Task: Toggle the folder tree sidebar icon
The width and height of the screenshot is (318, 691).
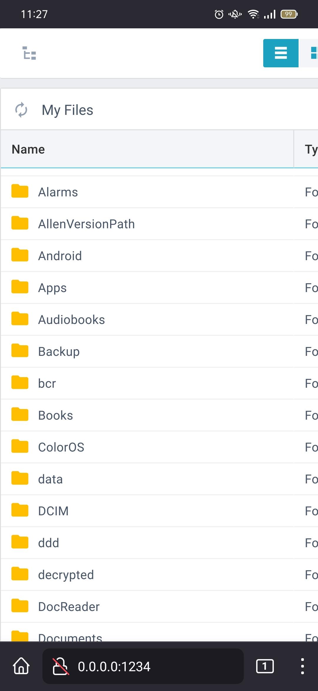Action: pos(29,53)
